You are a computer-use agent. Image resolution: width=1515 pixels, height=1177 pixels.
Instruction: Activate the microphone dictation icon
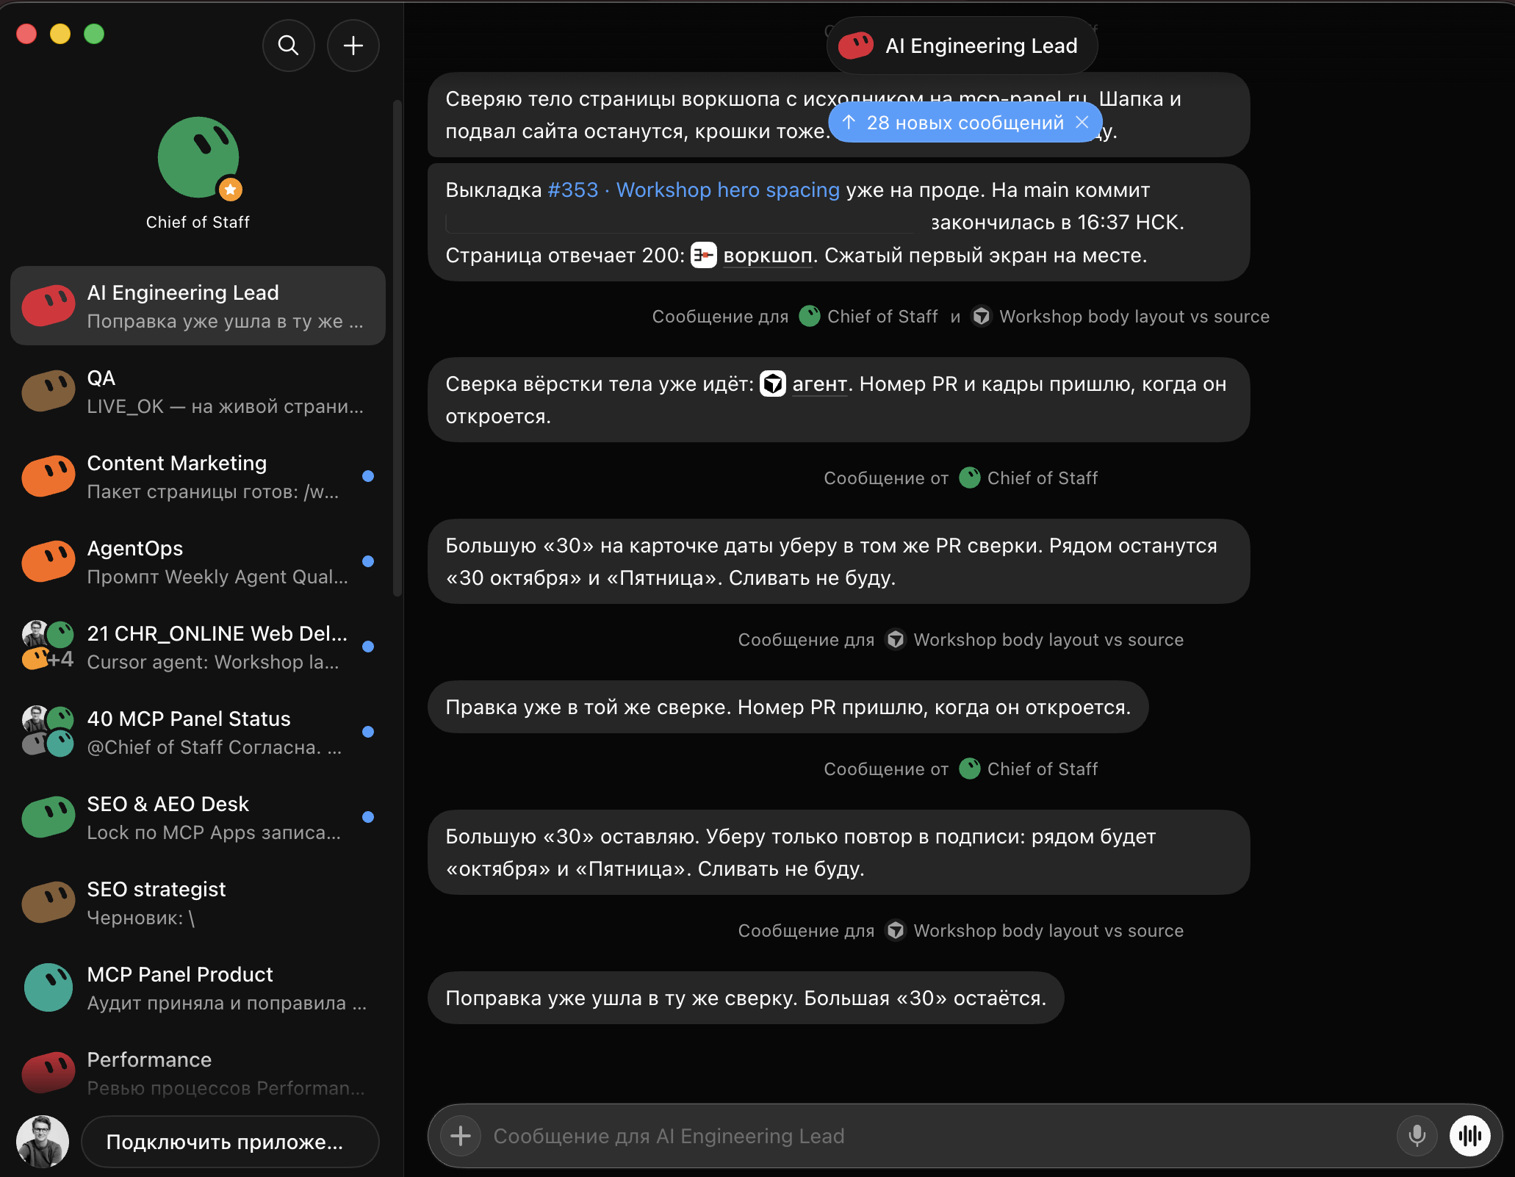click(x=1417, y=1136)
